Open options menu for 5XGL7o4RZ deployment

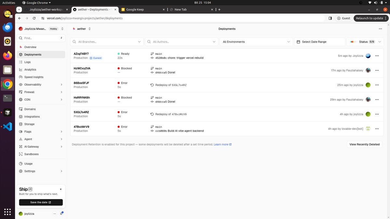tap(377, 114)
